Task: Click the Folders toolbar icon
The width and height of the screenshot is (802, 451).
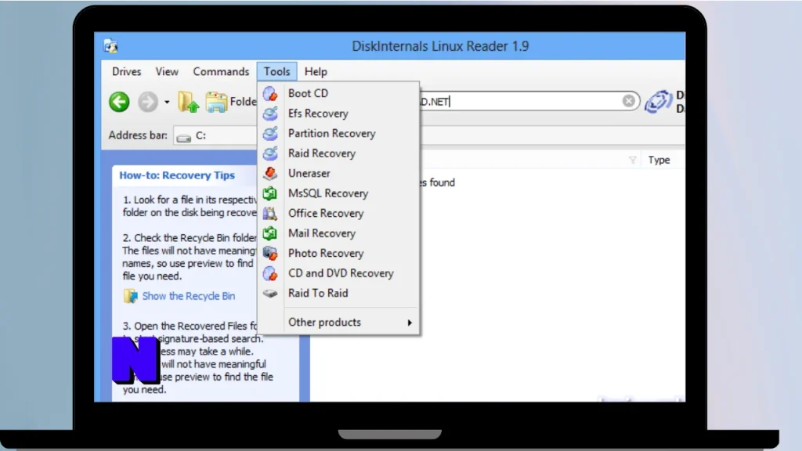Action: 216,102
